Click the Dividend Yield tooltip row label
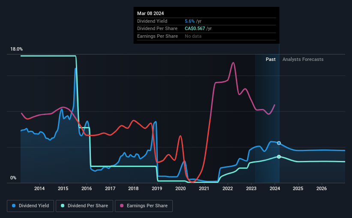352x218 pixels. click(152, 21)
